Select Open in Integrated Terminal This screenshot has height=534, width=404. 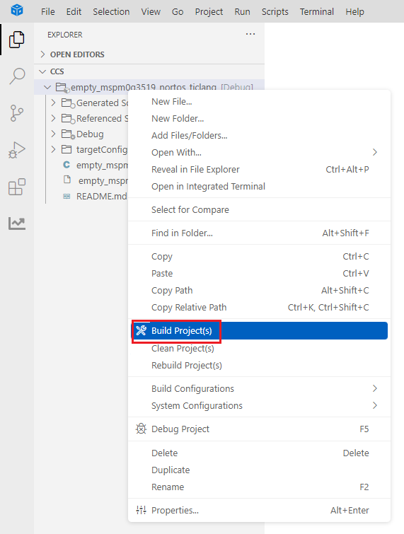point(259,186)
